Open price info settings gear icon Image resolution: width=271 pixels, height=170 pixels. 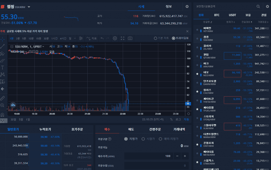coord(187,7)
